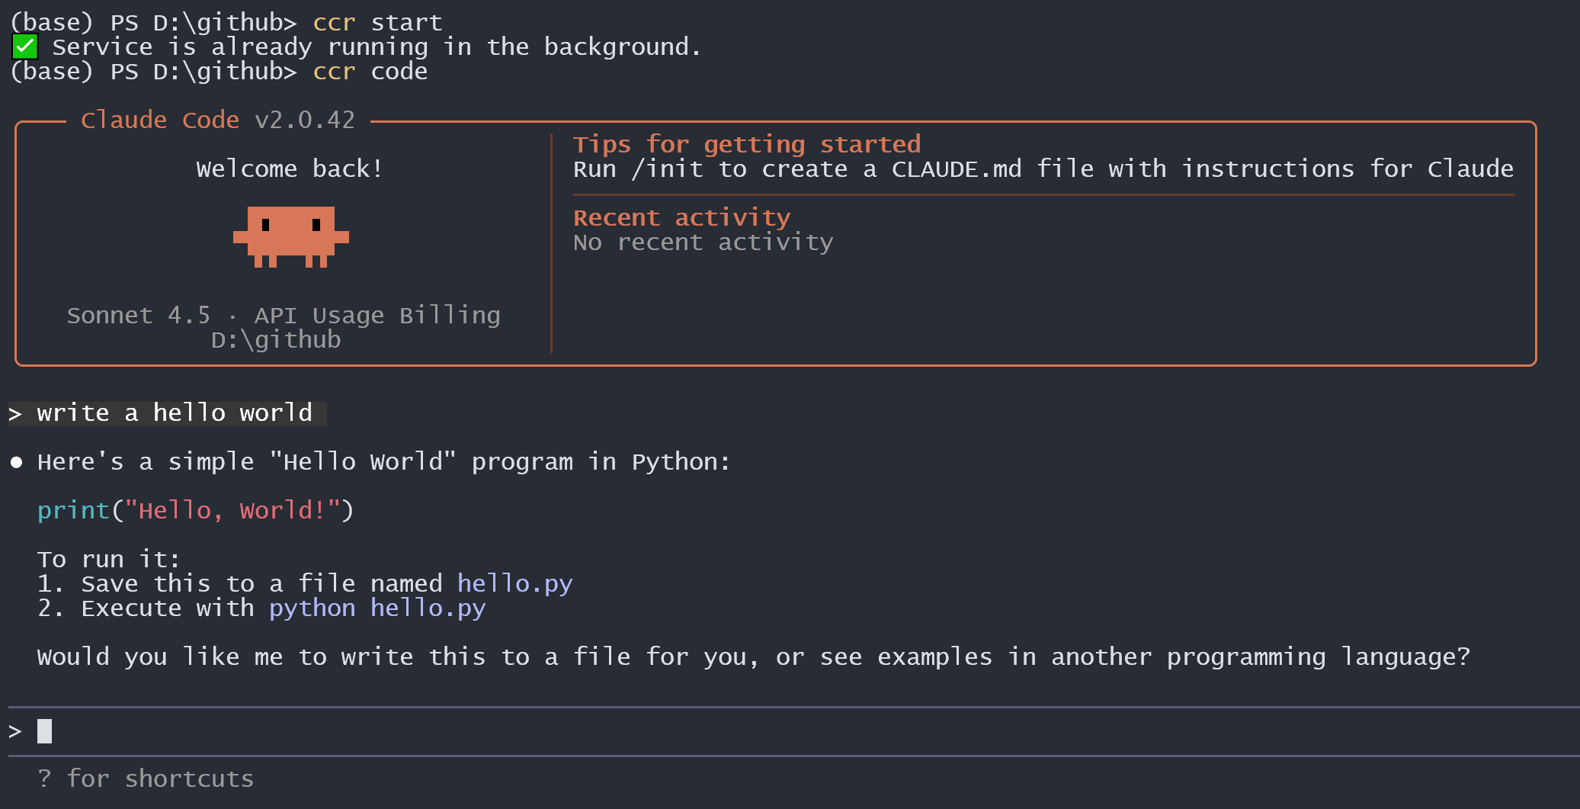Click the prompt arrow beside the input cursor
Image resolution: width=1580 pixels, height=809 pixels.
[x=15, y=732]
